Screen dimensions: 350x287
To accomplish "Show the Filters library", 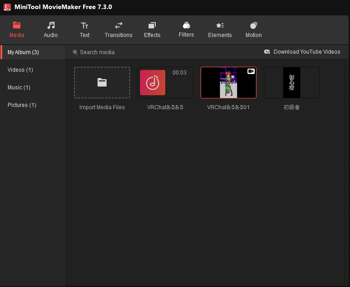I will point(186,30).
